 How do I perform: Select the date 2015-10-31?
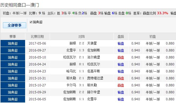[x=37, y=78]
